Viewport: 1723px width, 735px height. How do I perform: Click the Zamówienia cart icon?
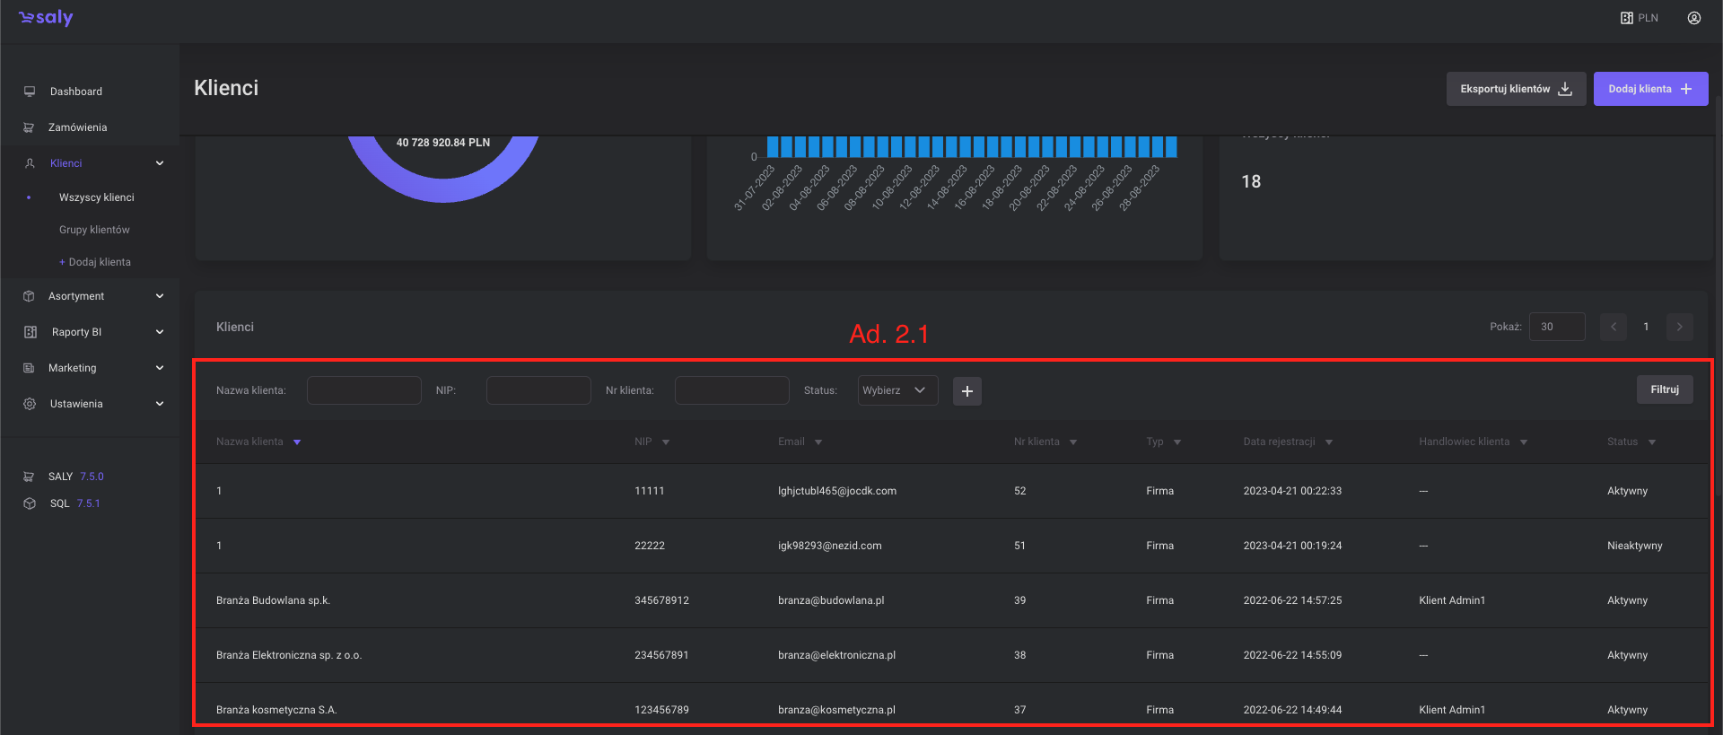coord(29,127)
